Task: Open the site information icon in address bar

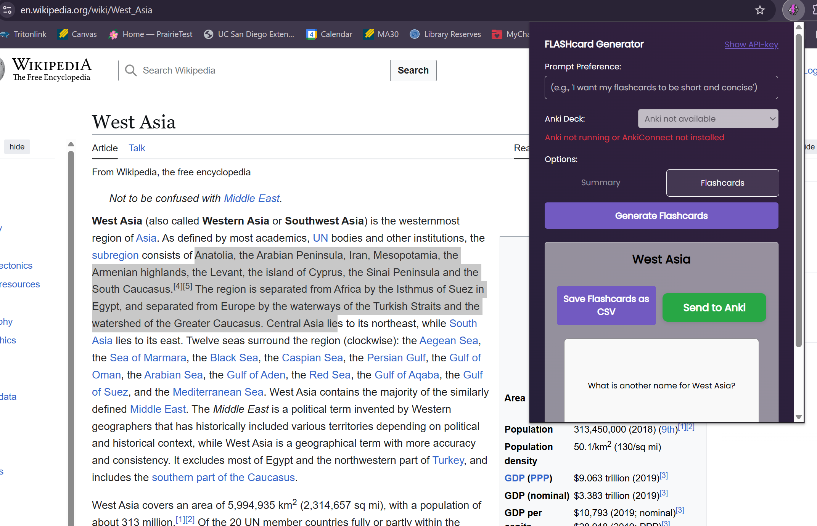Action: pos(7,10)
